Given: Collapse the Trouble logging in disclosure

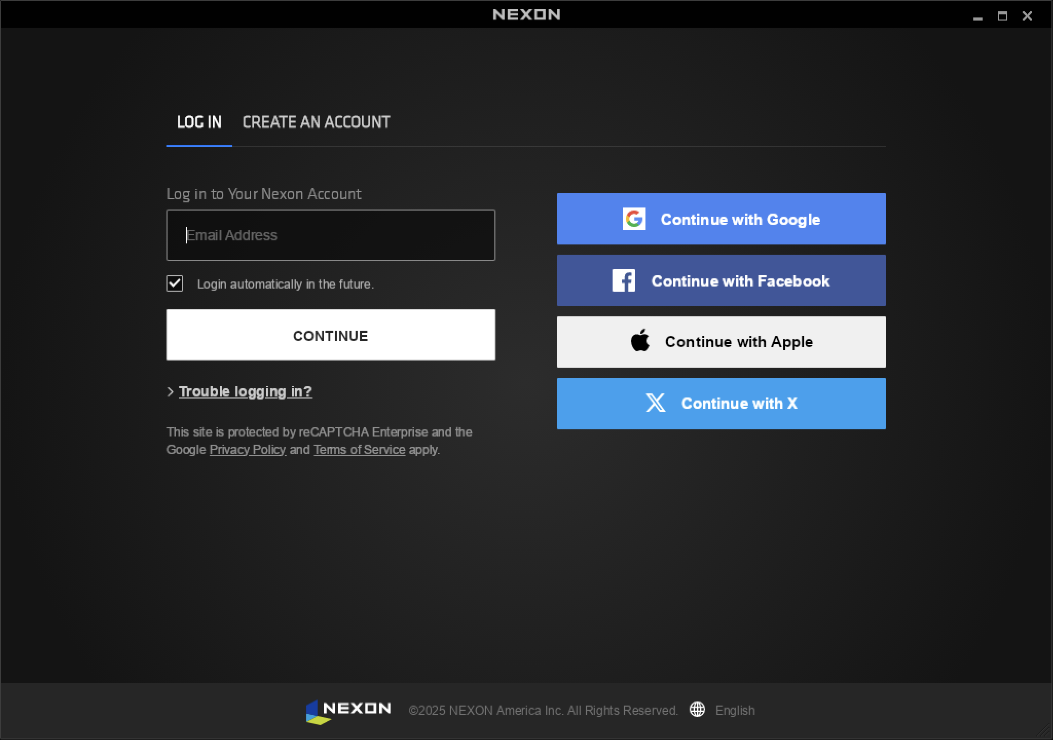Looking at the screenshot, I should 245,391.
